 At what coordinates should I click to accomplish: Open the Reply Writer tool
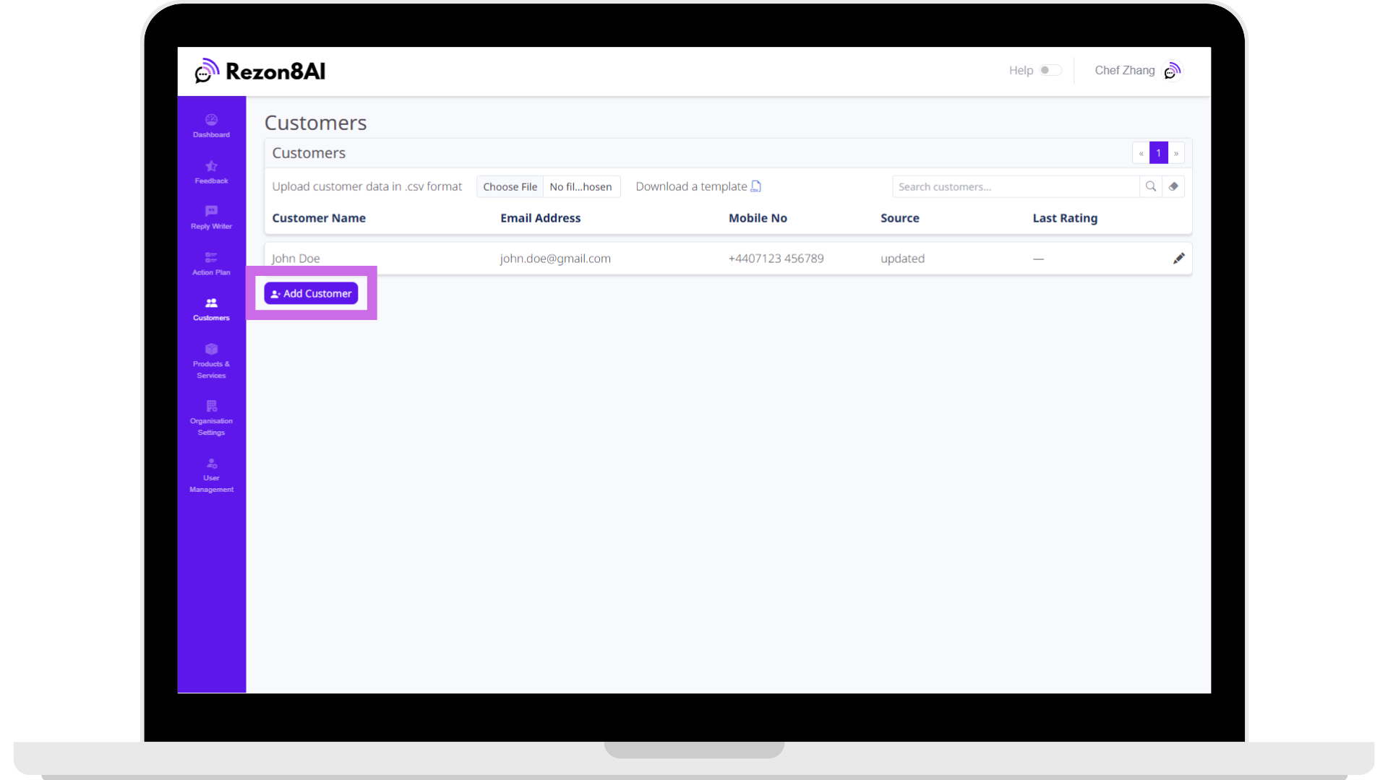click(210, 217)
